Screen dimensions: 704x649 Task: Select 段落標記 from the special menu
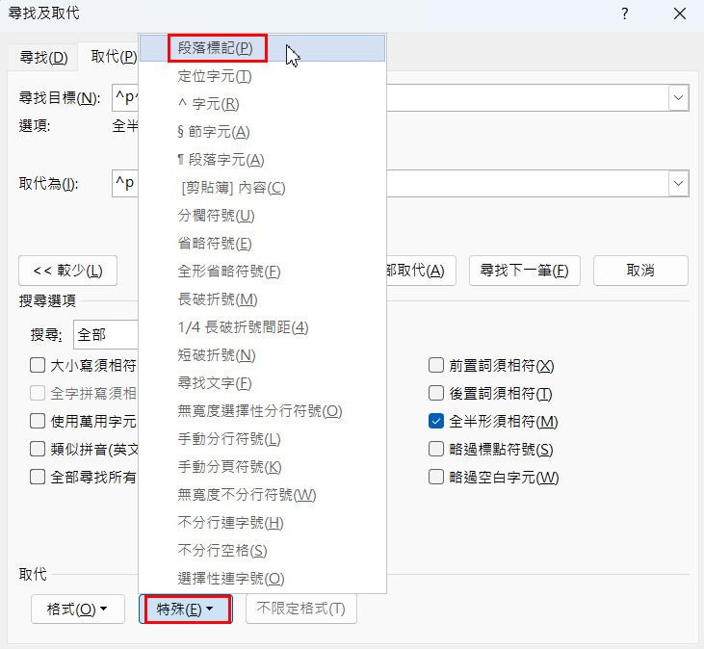[215, 47]
